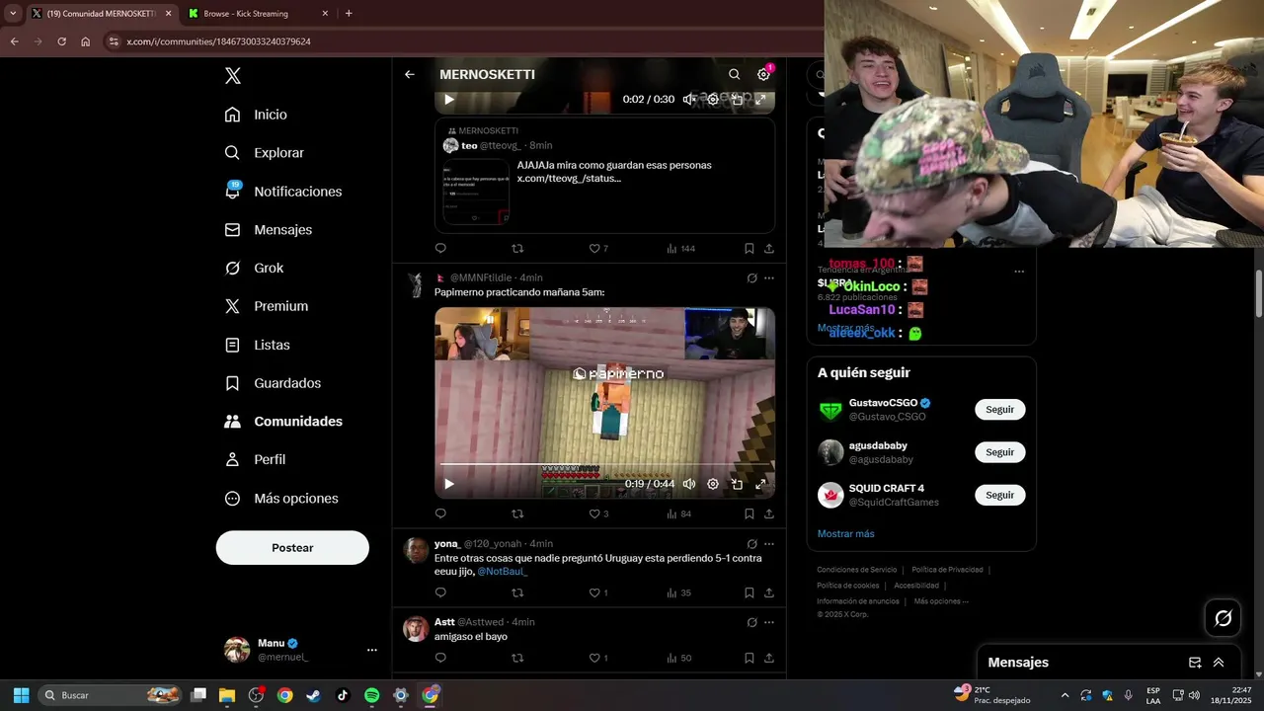Reply to yona_ post about Uruguay
This screenshot has width=1264, height=711.
(x=440, y=592)
